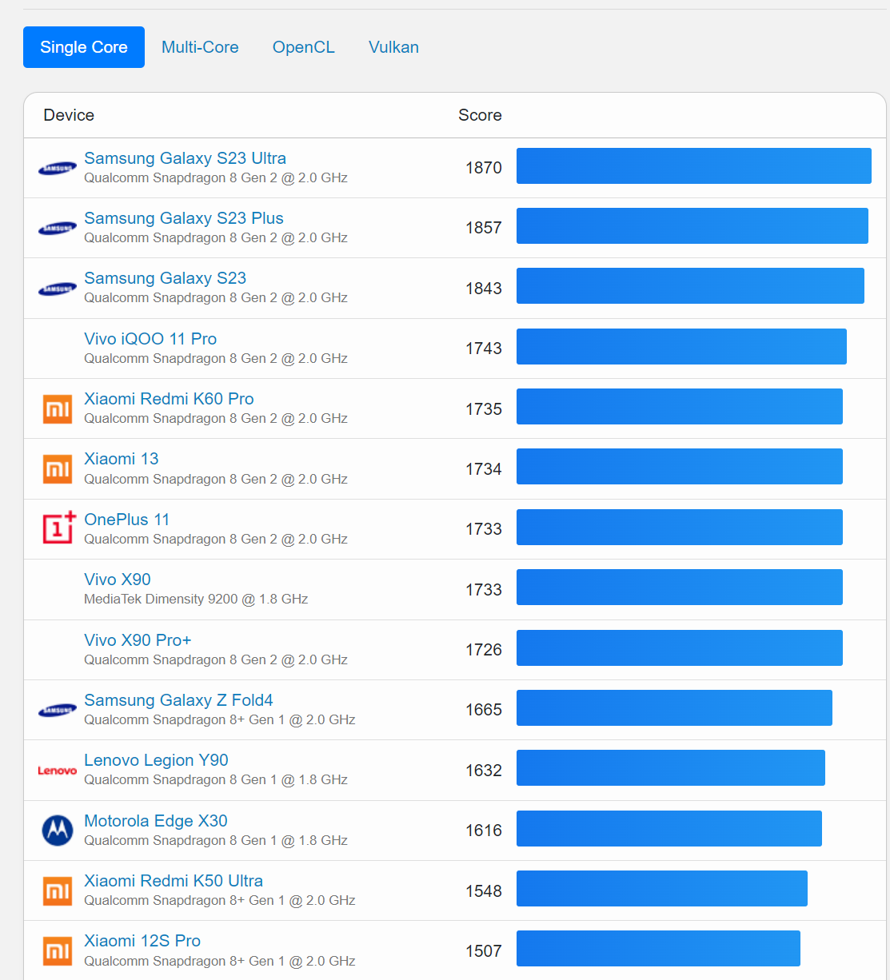This screenshot has width=890, height=980.
Task: Click Xiaomi logo beside Xiaomi 12S Pro
Action: tap(58, 951)
